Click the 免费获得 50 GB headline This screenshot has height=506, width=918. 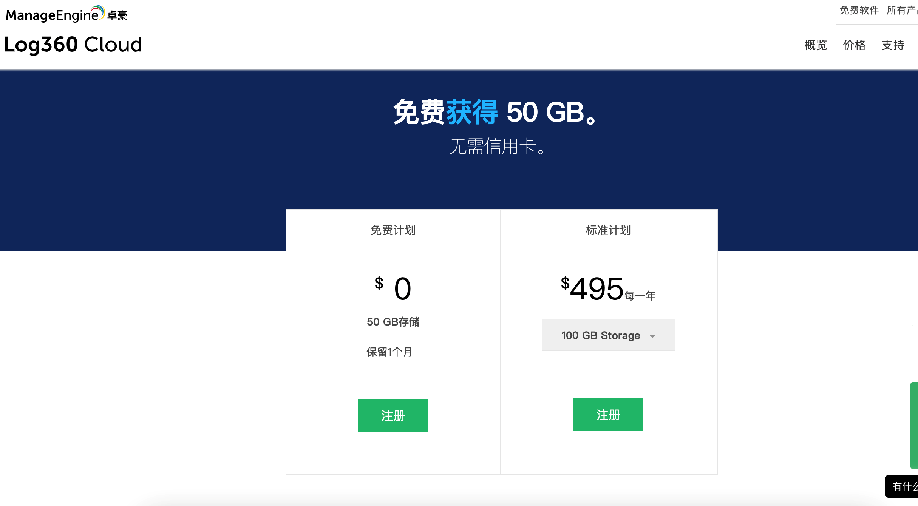[495, 112]
